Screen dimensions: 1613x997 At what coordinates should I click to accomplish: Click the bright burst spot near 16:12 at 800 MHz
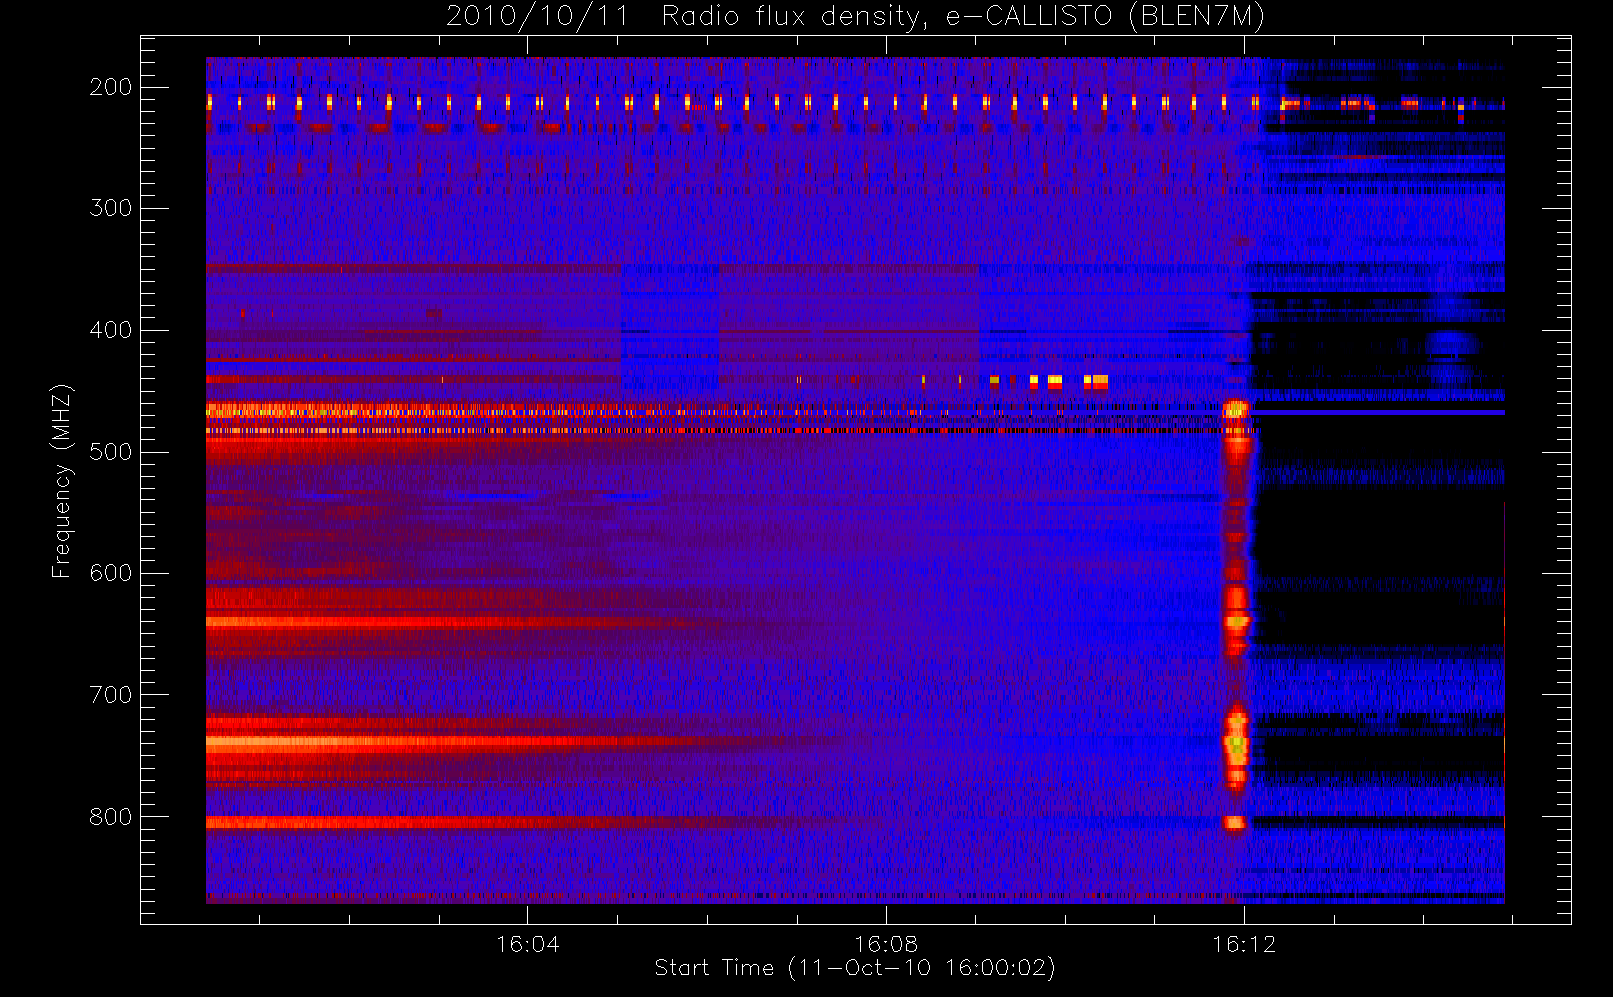tap(1235, 823)
